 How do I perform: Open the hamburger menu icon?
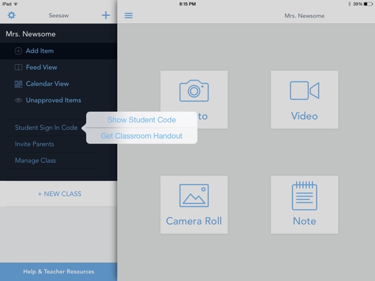pos(128,16)
